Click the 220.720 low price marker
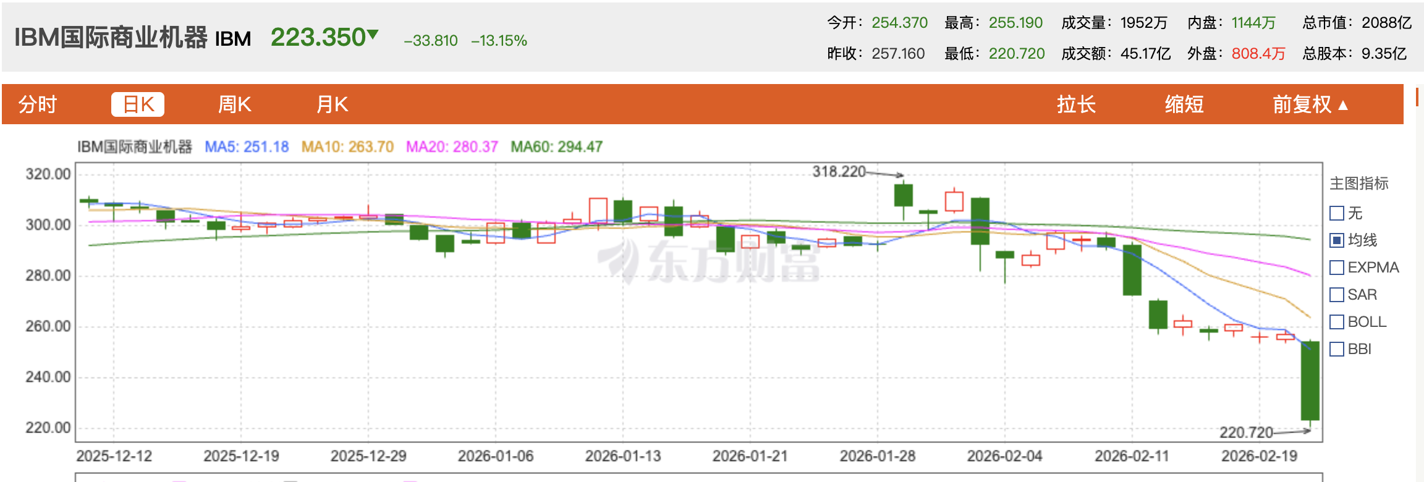Screen dimensions: 1424x482 [1245, 432]
